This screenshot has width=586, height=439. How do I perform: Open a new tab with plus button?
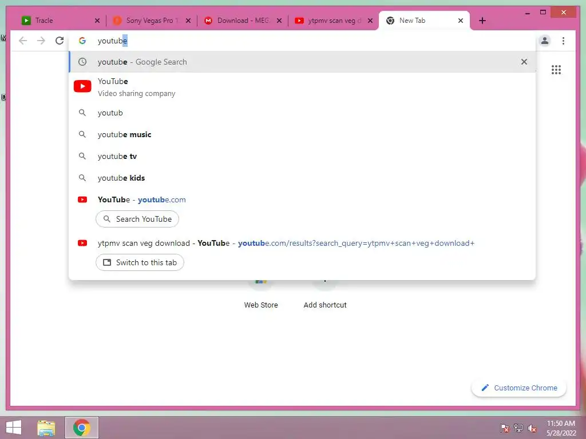pyautogui.click(x=482, y=21)
